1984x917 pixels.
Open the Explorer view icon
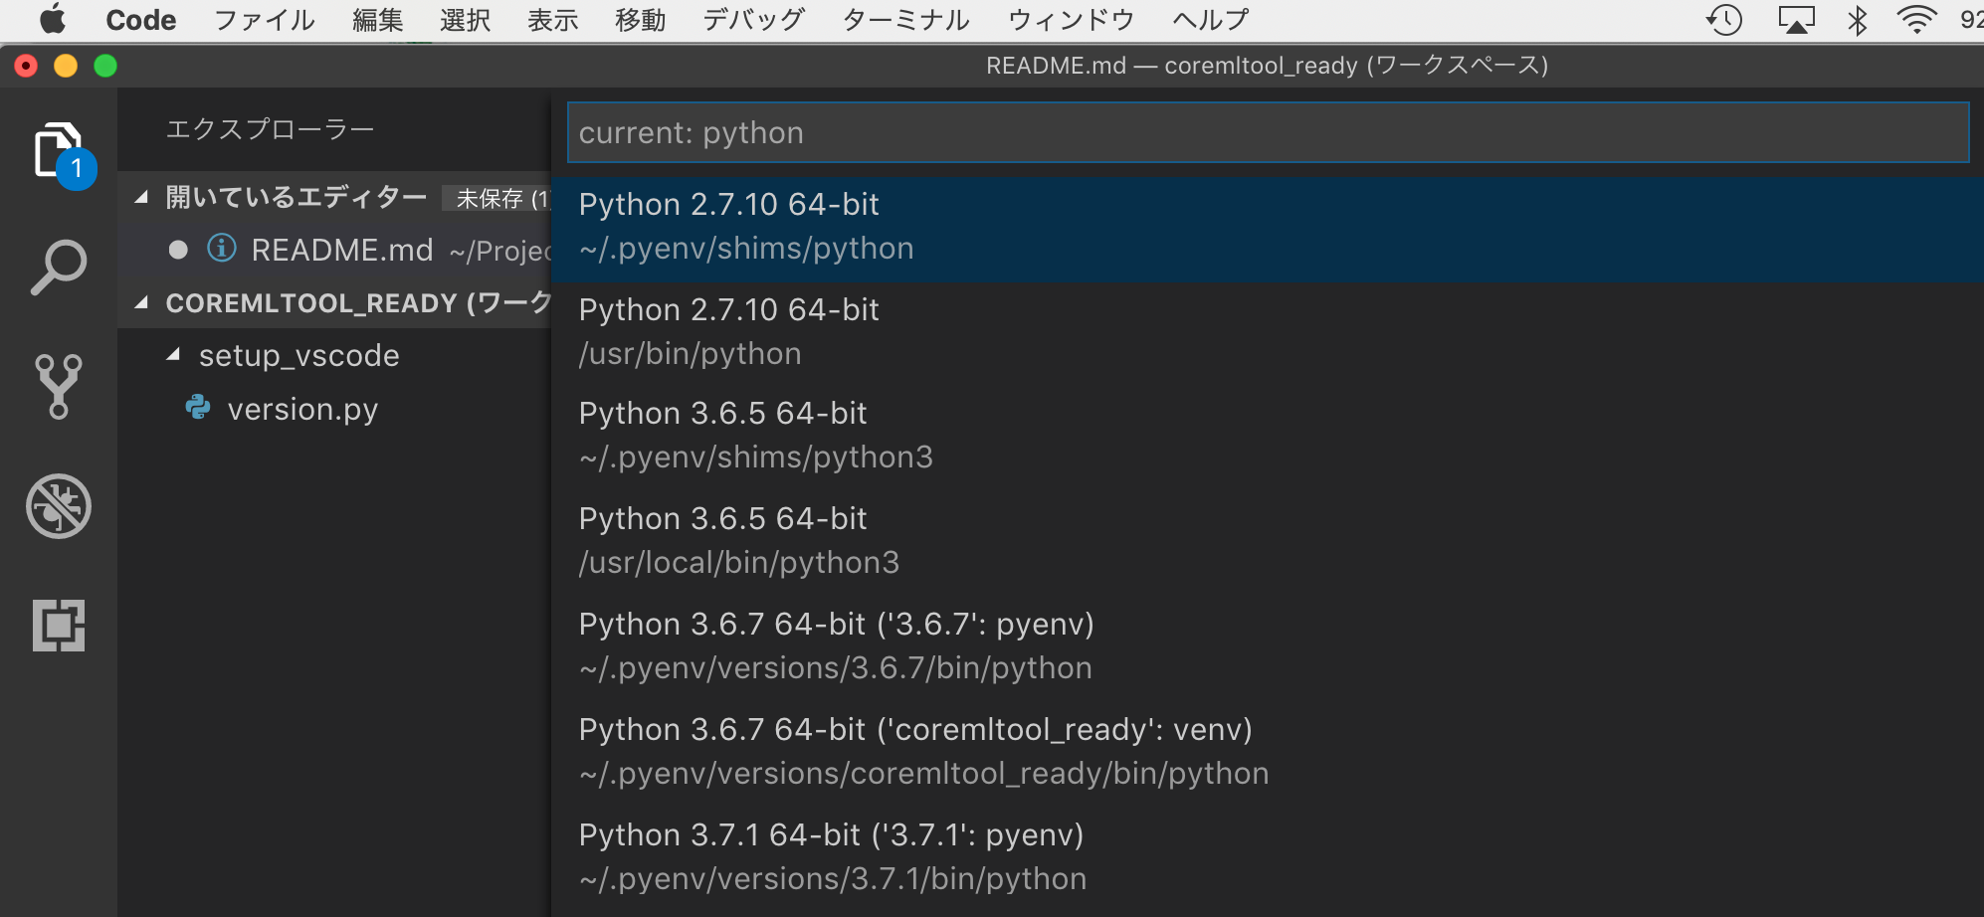click(x=60, y=151)
